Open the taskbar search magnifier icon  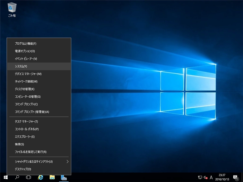[x=17, y=177]
